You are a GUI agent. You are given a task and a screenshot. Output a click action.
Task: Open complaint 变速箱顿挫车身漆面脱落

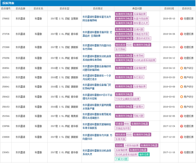point(97,126)
